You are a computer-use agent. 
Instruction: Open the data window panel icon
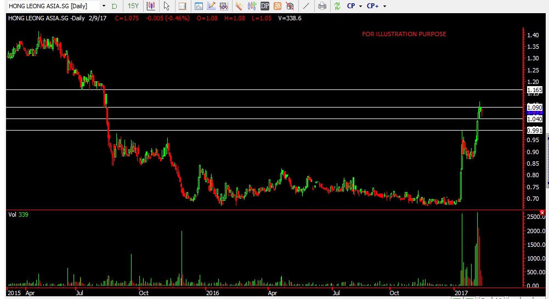tap(183, 6)
